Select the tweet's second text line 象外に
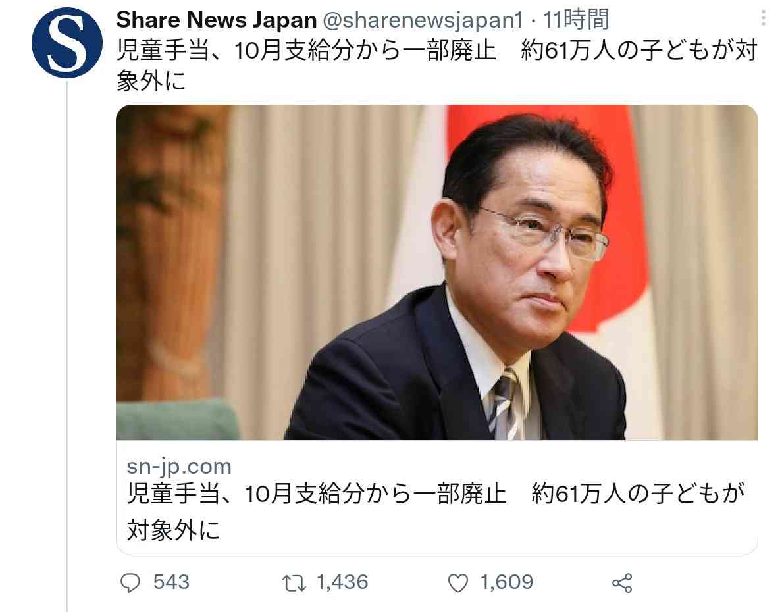This screenshot has width=782, height=612. [x=151, y=80]
